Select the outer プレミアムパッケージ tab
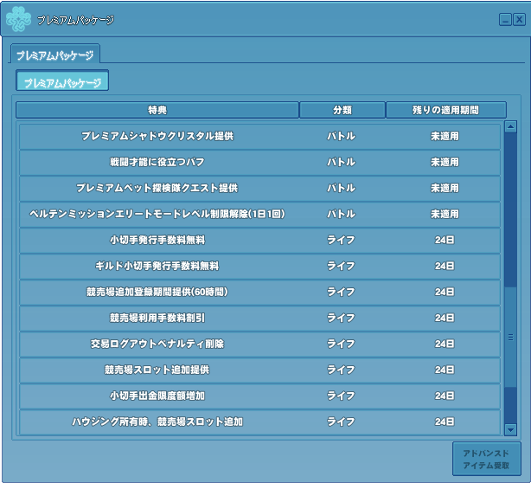 [x=55, y=55]
